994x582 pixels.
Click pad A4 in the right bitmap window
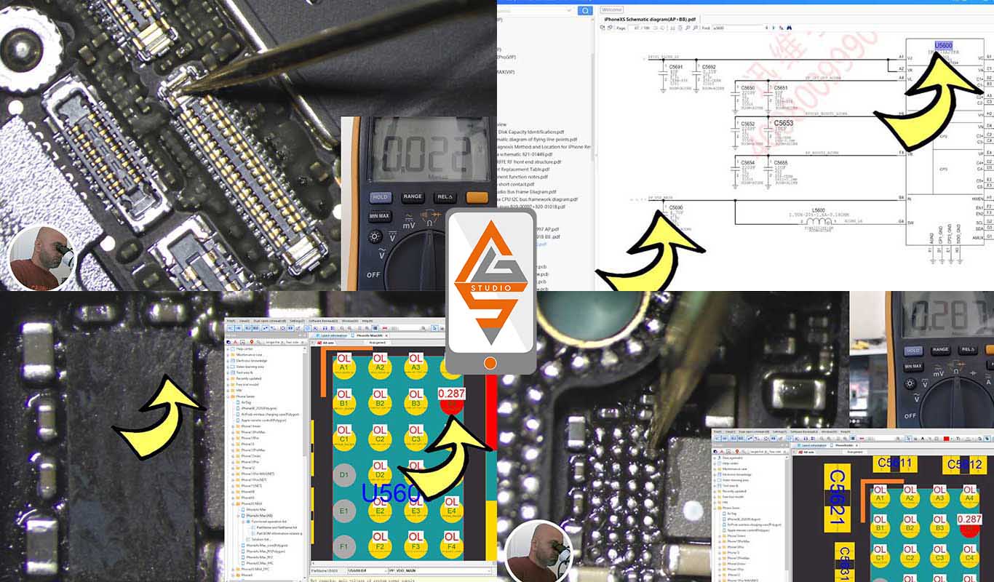969,498
